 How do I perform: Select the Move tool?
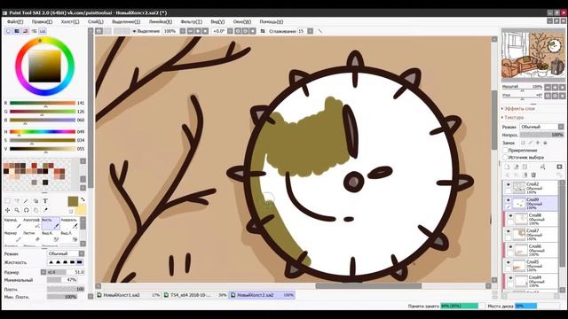8,210
